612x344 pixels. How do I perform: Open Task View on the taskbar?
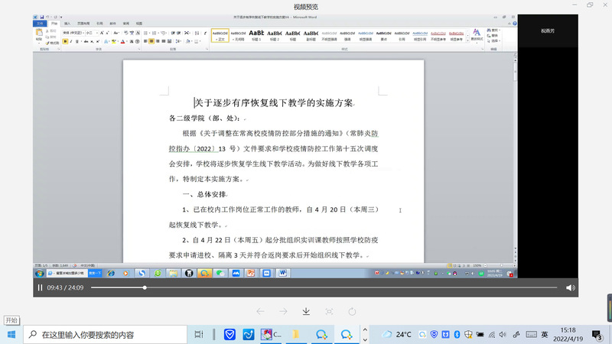pos(199,335)
